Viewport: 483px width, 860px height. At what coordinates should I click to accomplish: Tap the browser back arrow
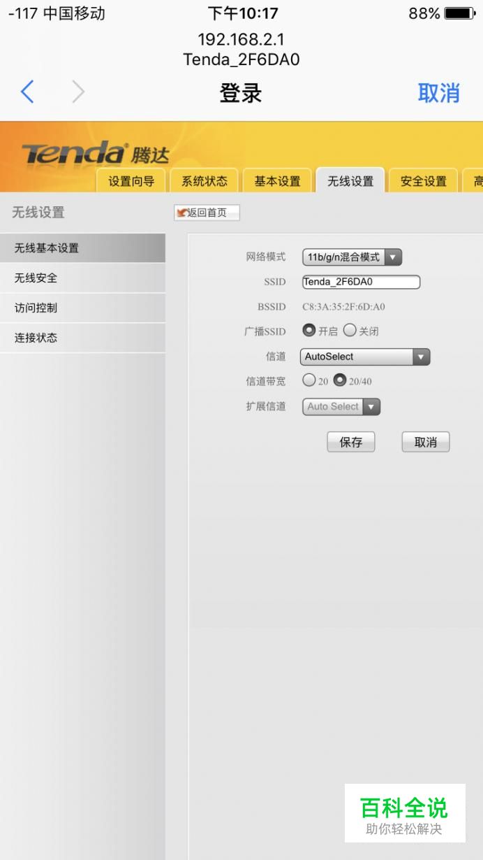point(27,92)
